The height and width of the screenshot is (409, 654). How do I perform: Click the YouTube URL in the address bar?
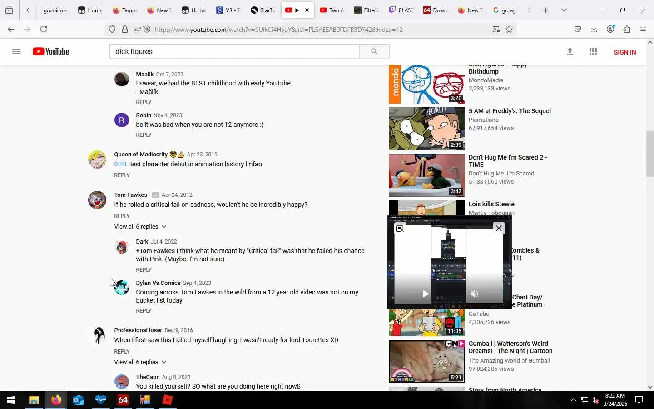pyautogui.click(x=278, y=30)
